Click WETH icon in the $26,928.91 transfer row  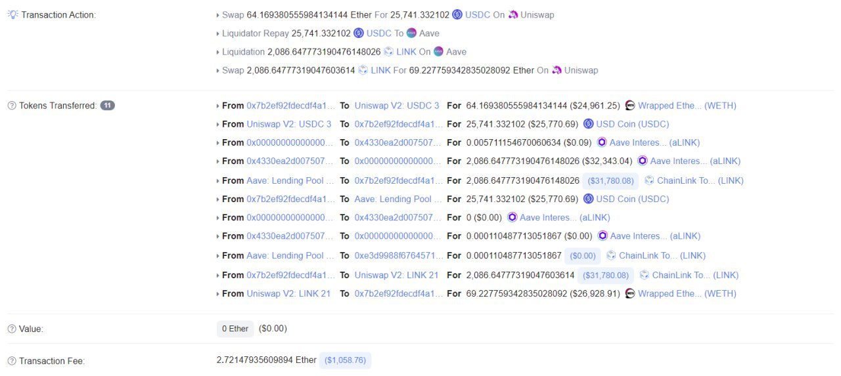click(x=630, y=293)
